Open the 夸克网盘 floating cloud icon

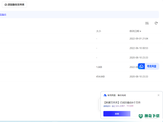tap(141, 66)
